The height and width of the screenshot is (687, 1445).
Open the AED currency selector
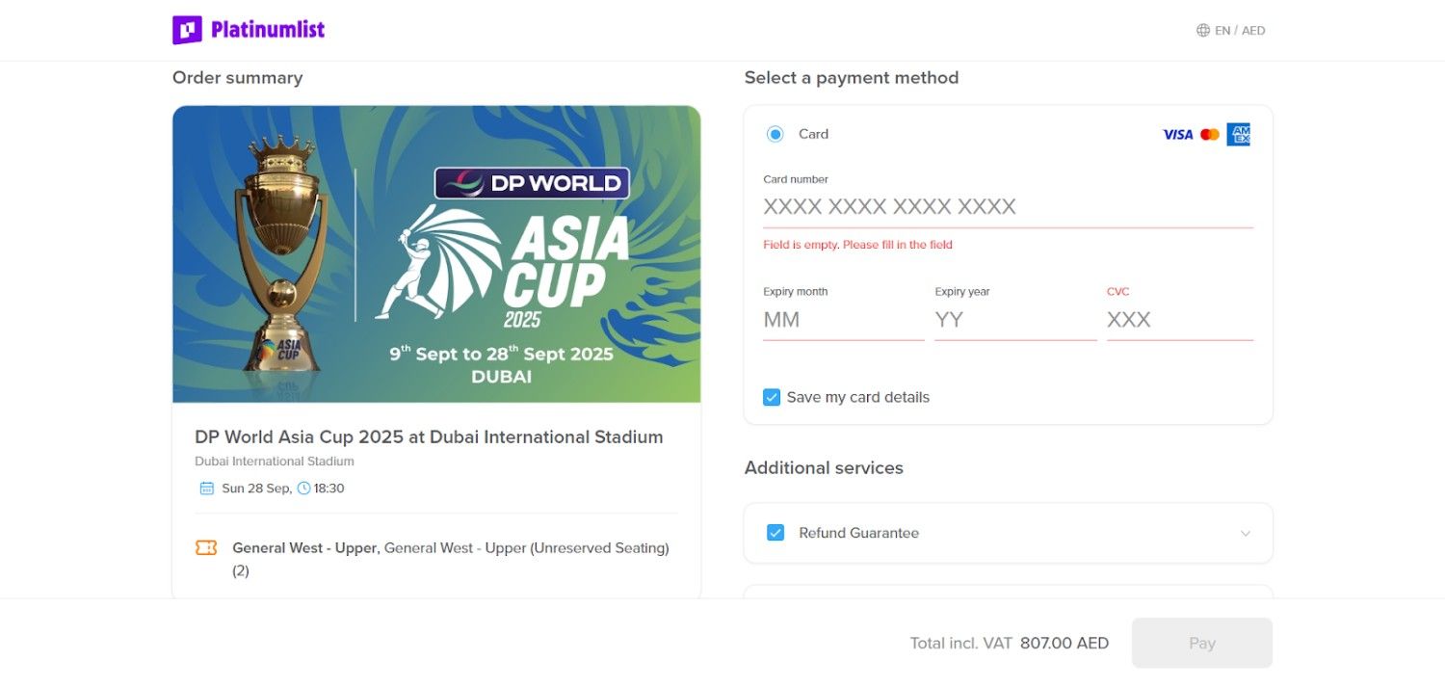click(x=1253, y=30)
